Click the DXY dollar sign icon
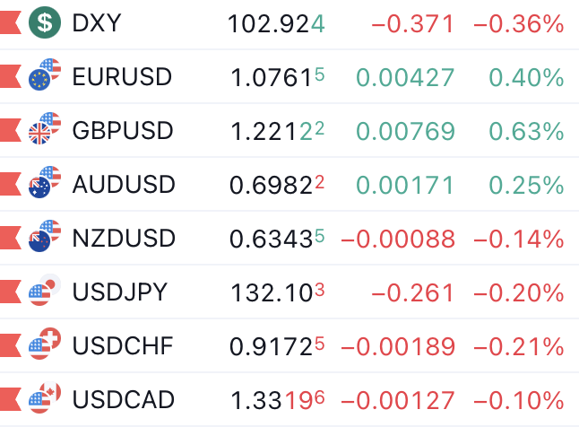The height and width of the screenshot is (427, 579). click(43, 22)
